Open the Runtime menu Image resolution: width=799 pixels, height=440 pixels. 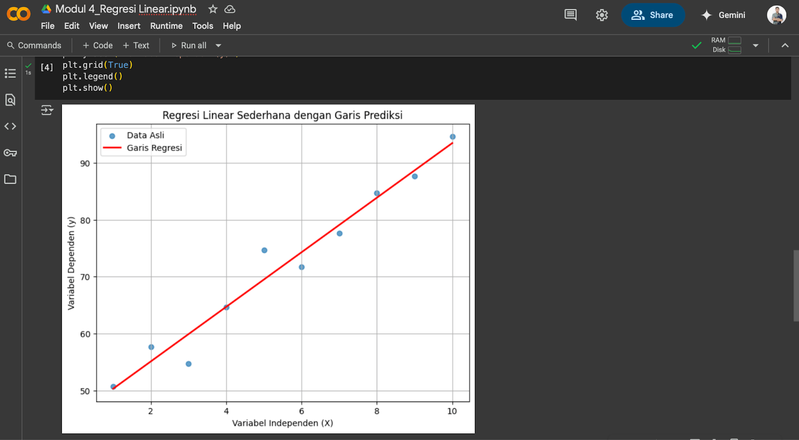[x=166, y=26]
